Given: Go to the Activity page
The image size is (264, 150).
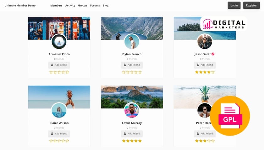Looking at the screenshot, I should [x=70, y=6].
